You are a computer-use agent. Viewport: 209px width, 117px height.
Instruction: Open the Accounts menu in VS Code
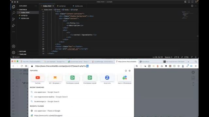point(13,46)
